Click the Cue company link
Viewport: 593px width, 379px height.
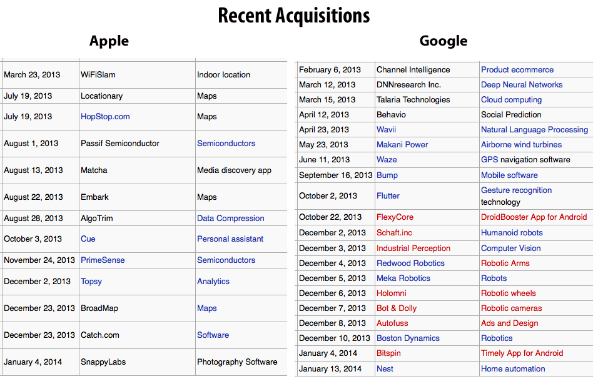pos(88,239)
